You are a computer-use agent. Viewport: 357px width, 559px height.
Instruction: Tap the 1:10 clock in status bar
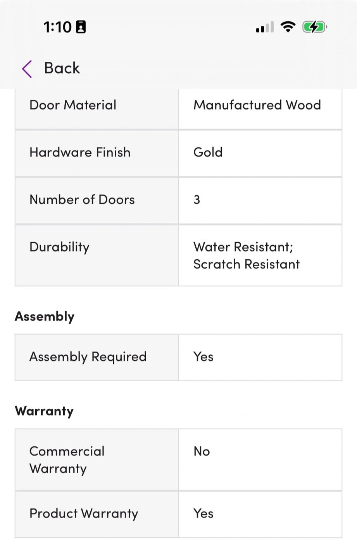pos(57,27)
